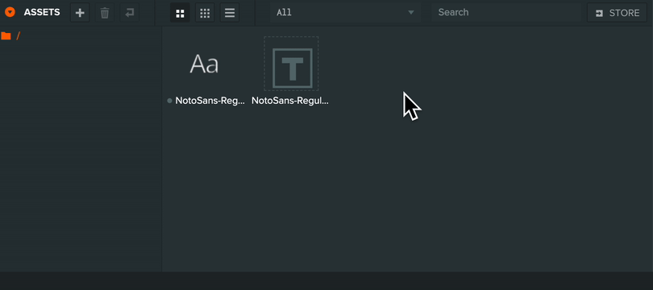
Task: Click the trash delete asset icon
Action: tap(105, 13)
